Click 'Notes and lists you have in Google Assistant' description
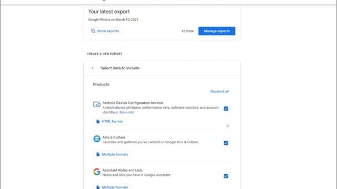337x189 pixels. (137, 175)
